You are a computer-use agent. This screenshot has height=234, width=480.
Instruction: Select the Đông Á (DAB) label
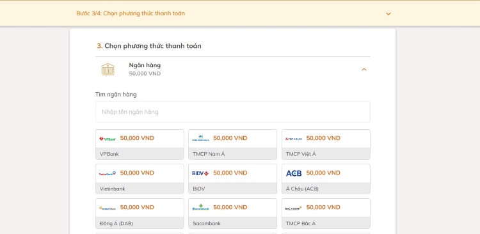(x=116, y=223)
